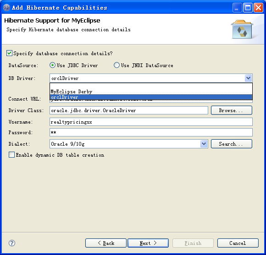Uncheck Specify database connection details

point(9,53)
